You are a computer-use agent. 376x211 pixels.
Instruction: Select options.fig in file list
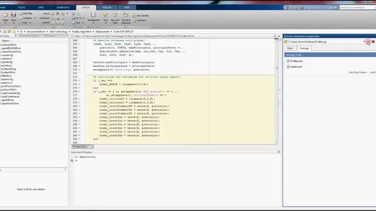coord(6,80)
